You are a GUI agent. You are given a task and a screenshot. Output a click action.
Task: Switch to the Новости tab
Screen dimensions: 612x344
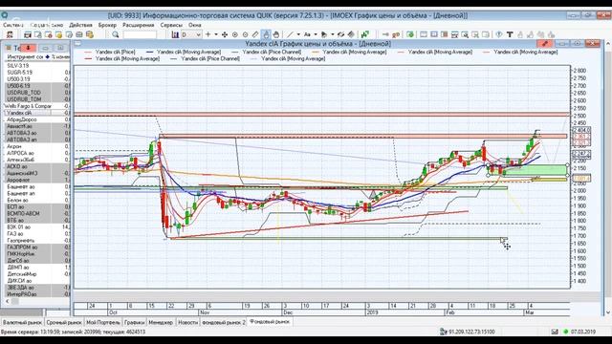point(187,323)
